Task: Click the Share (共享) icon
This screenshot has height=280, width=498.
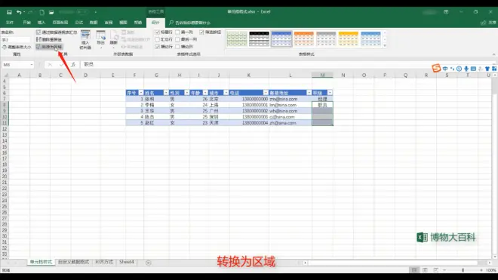Action: tap(488, 23)
